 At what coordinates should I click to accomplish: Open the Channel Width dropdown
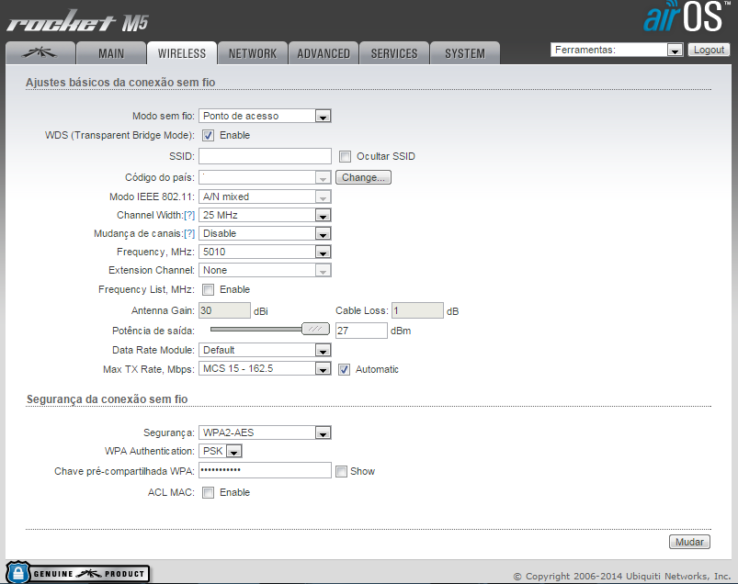(265, 215)
